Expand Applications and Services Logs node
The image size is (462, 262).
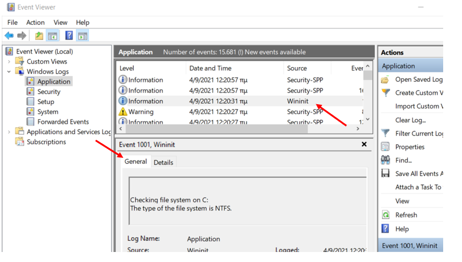point(9,132)
